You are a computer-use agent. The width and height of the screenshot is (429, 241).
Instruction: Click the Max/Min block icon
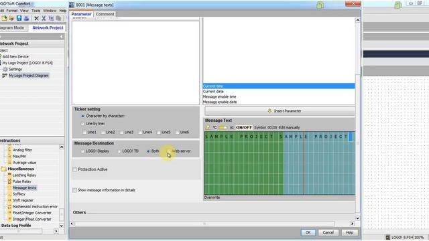[x=9, y=156]
